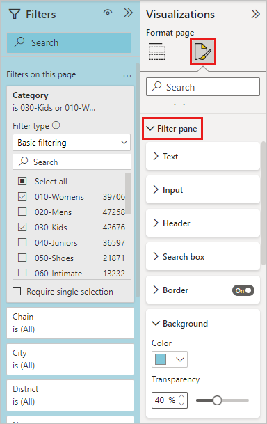Search within Category filter values
The image size is (267, 424).
pyautogui.click(x=72, y=162)
